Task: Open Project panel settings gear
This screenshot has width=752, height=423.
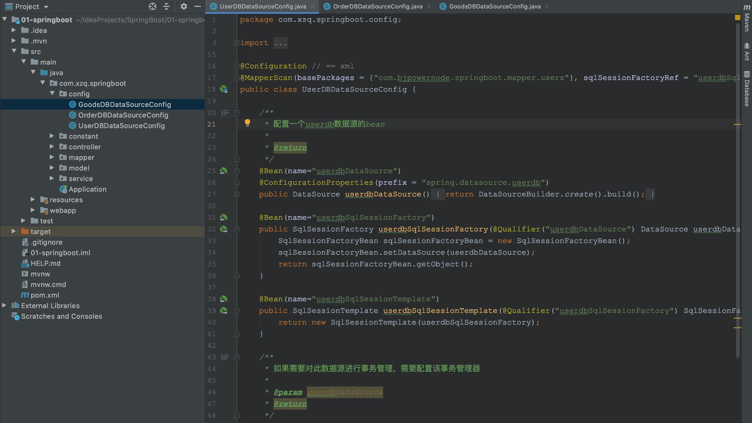Action: (x=184, y=6)
